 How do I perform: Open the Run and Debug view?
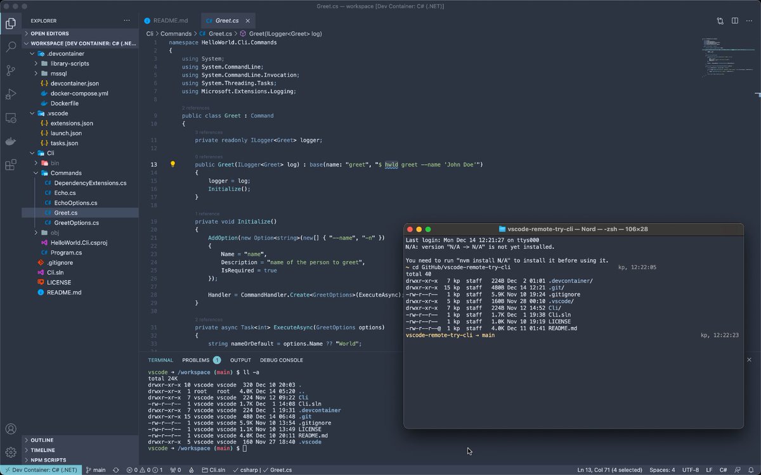click(11, 94)
